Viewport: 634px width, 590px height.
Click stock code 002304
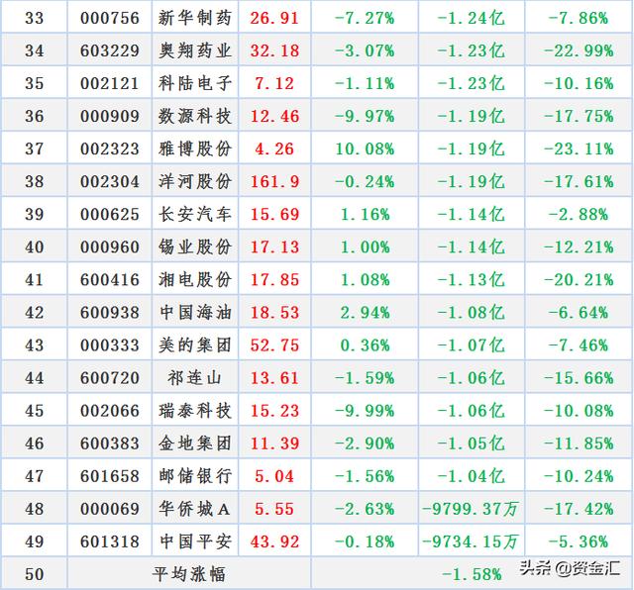[110, 182]
